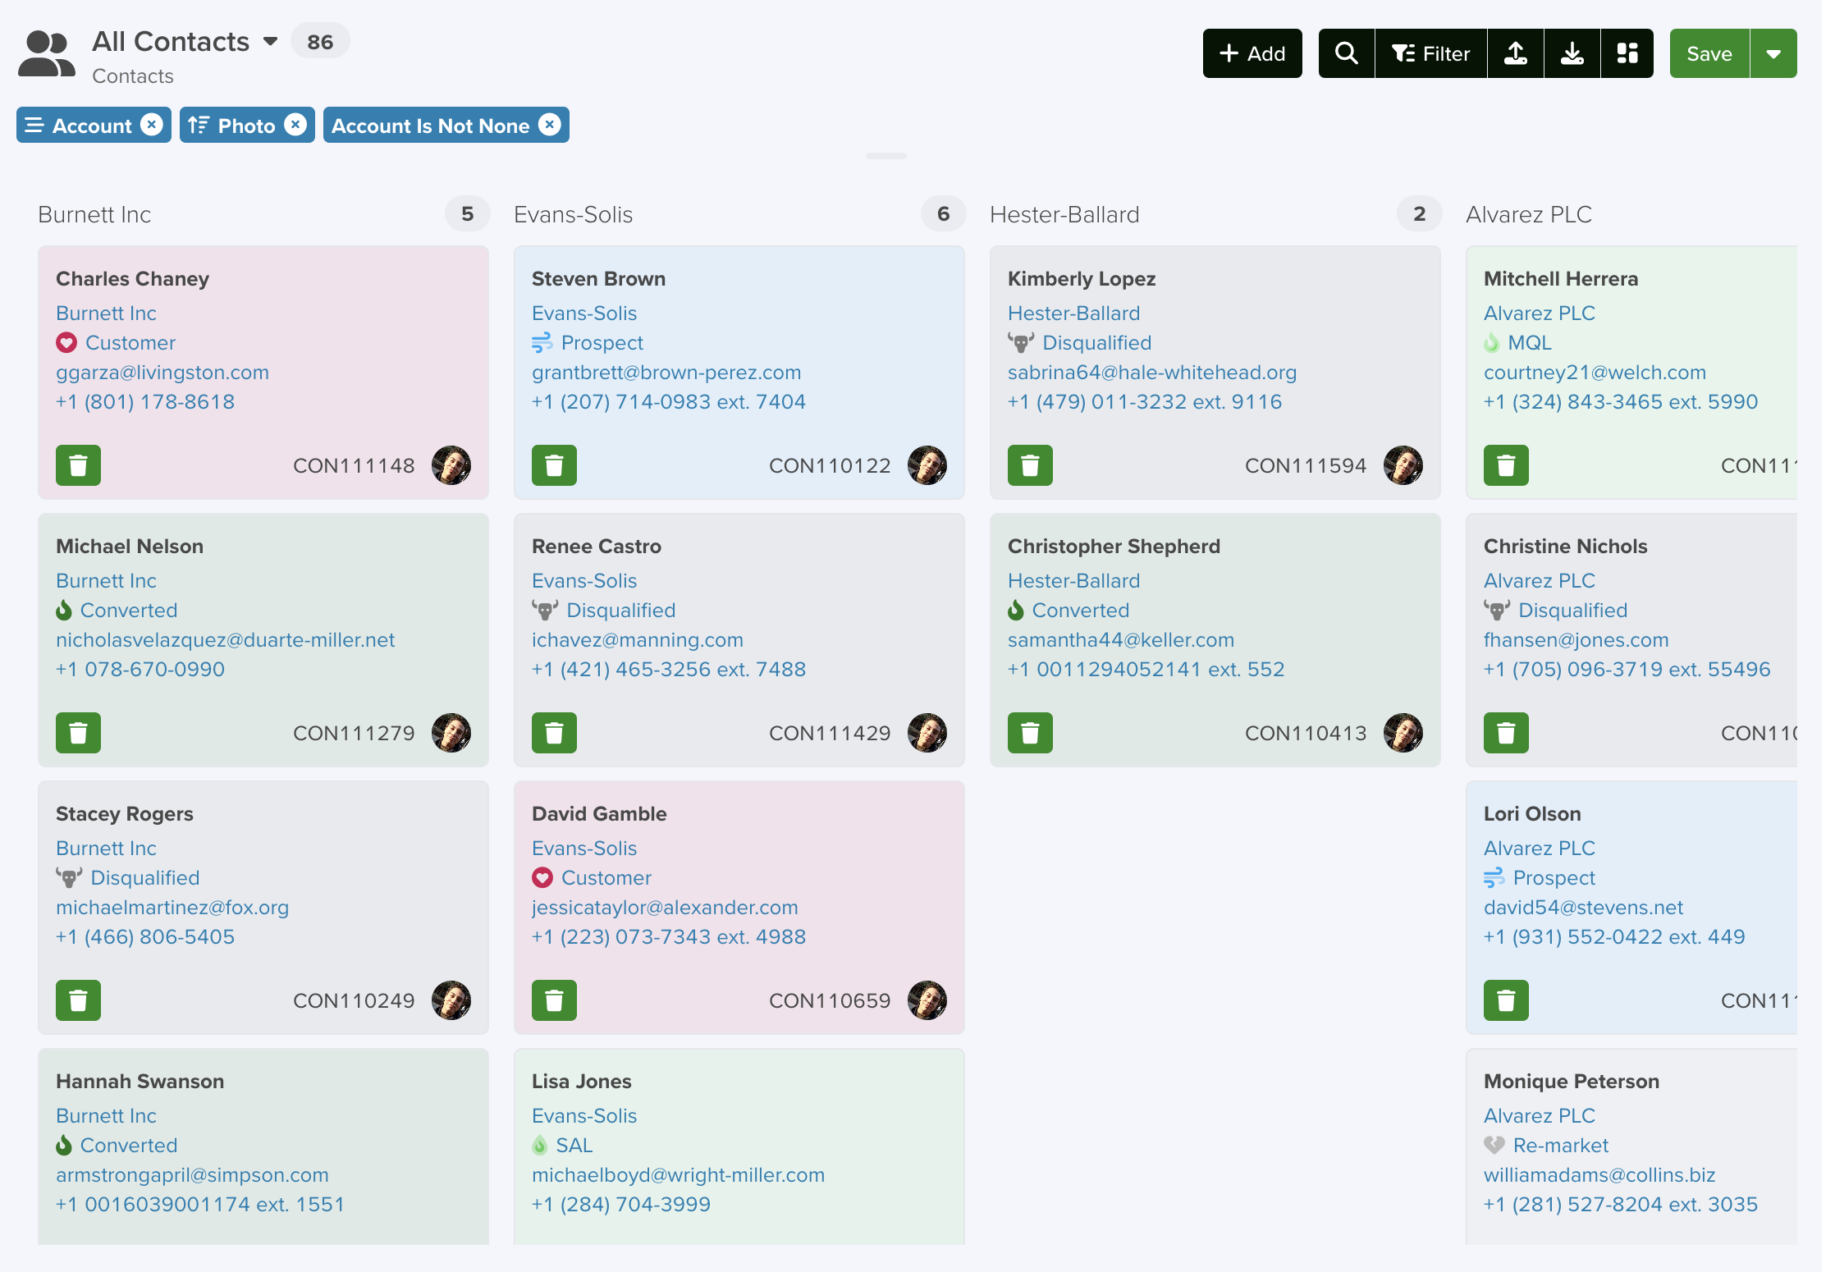Open Evans-Solis link on Renee Castro card
Viewport: 1835px width, 1272px height.
tap(584, 580)
